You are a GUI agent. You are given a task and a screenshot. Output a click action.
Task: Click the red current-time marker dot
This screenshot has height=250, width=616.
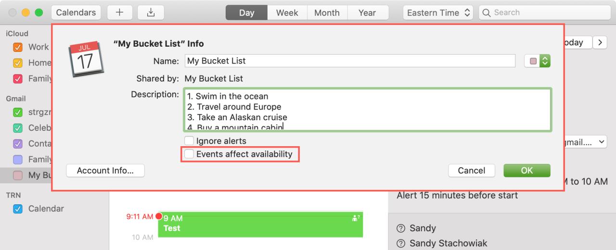pyautogui.click(x=159, y=216)
